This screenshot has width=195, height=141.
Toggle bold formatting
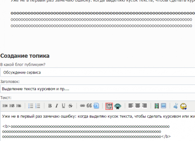click(x=50, y=106)
